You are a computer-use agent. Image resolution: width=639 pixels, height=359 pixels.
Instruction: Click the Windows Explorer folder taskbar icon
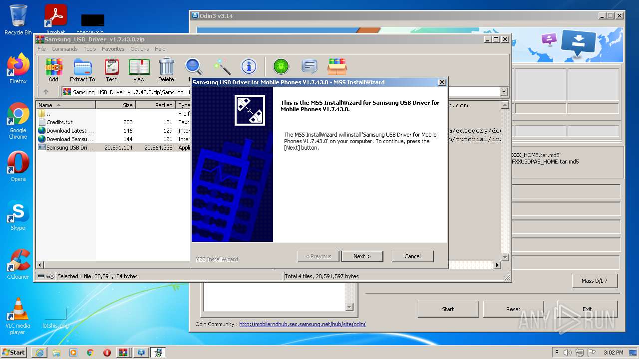pyautogui.click(x=56, y=353)
